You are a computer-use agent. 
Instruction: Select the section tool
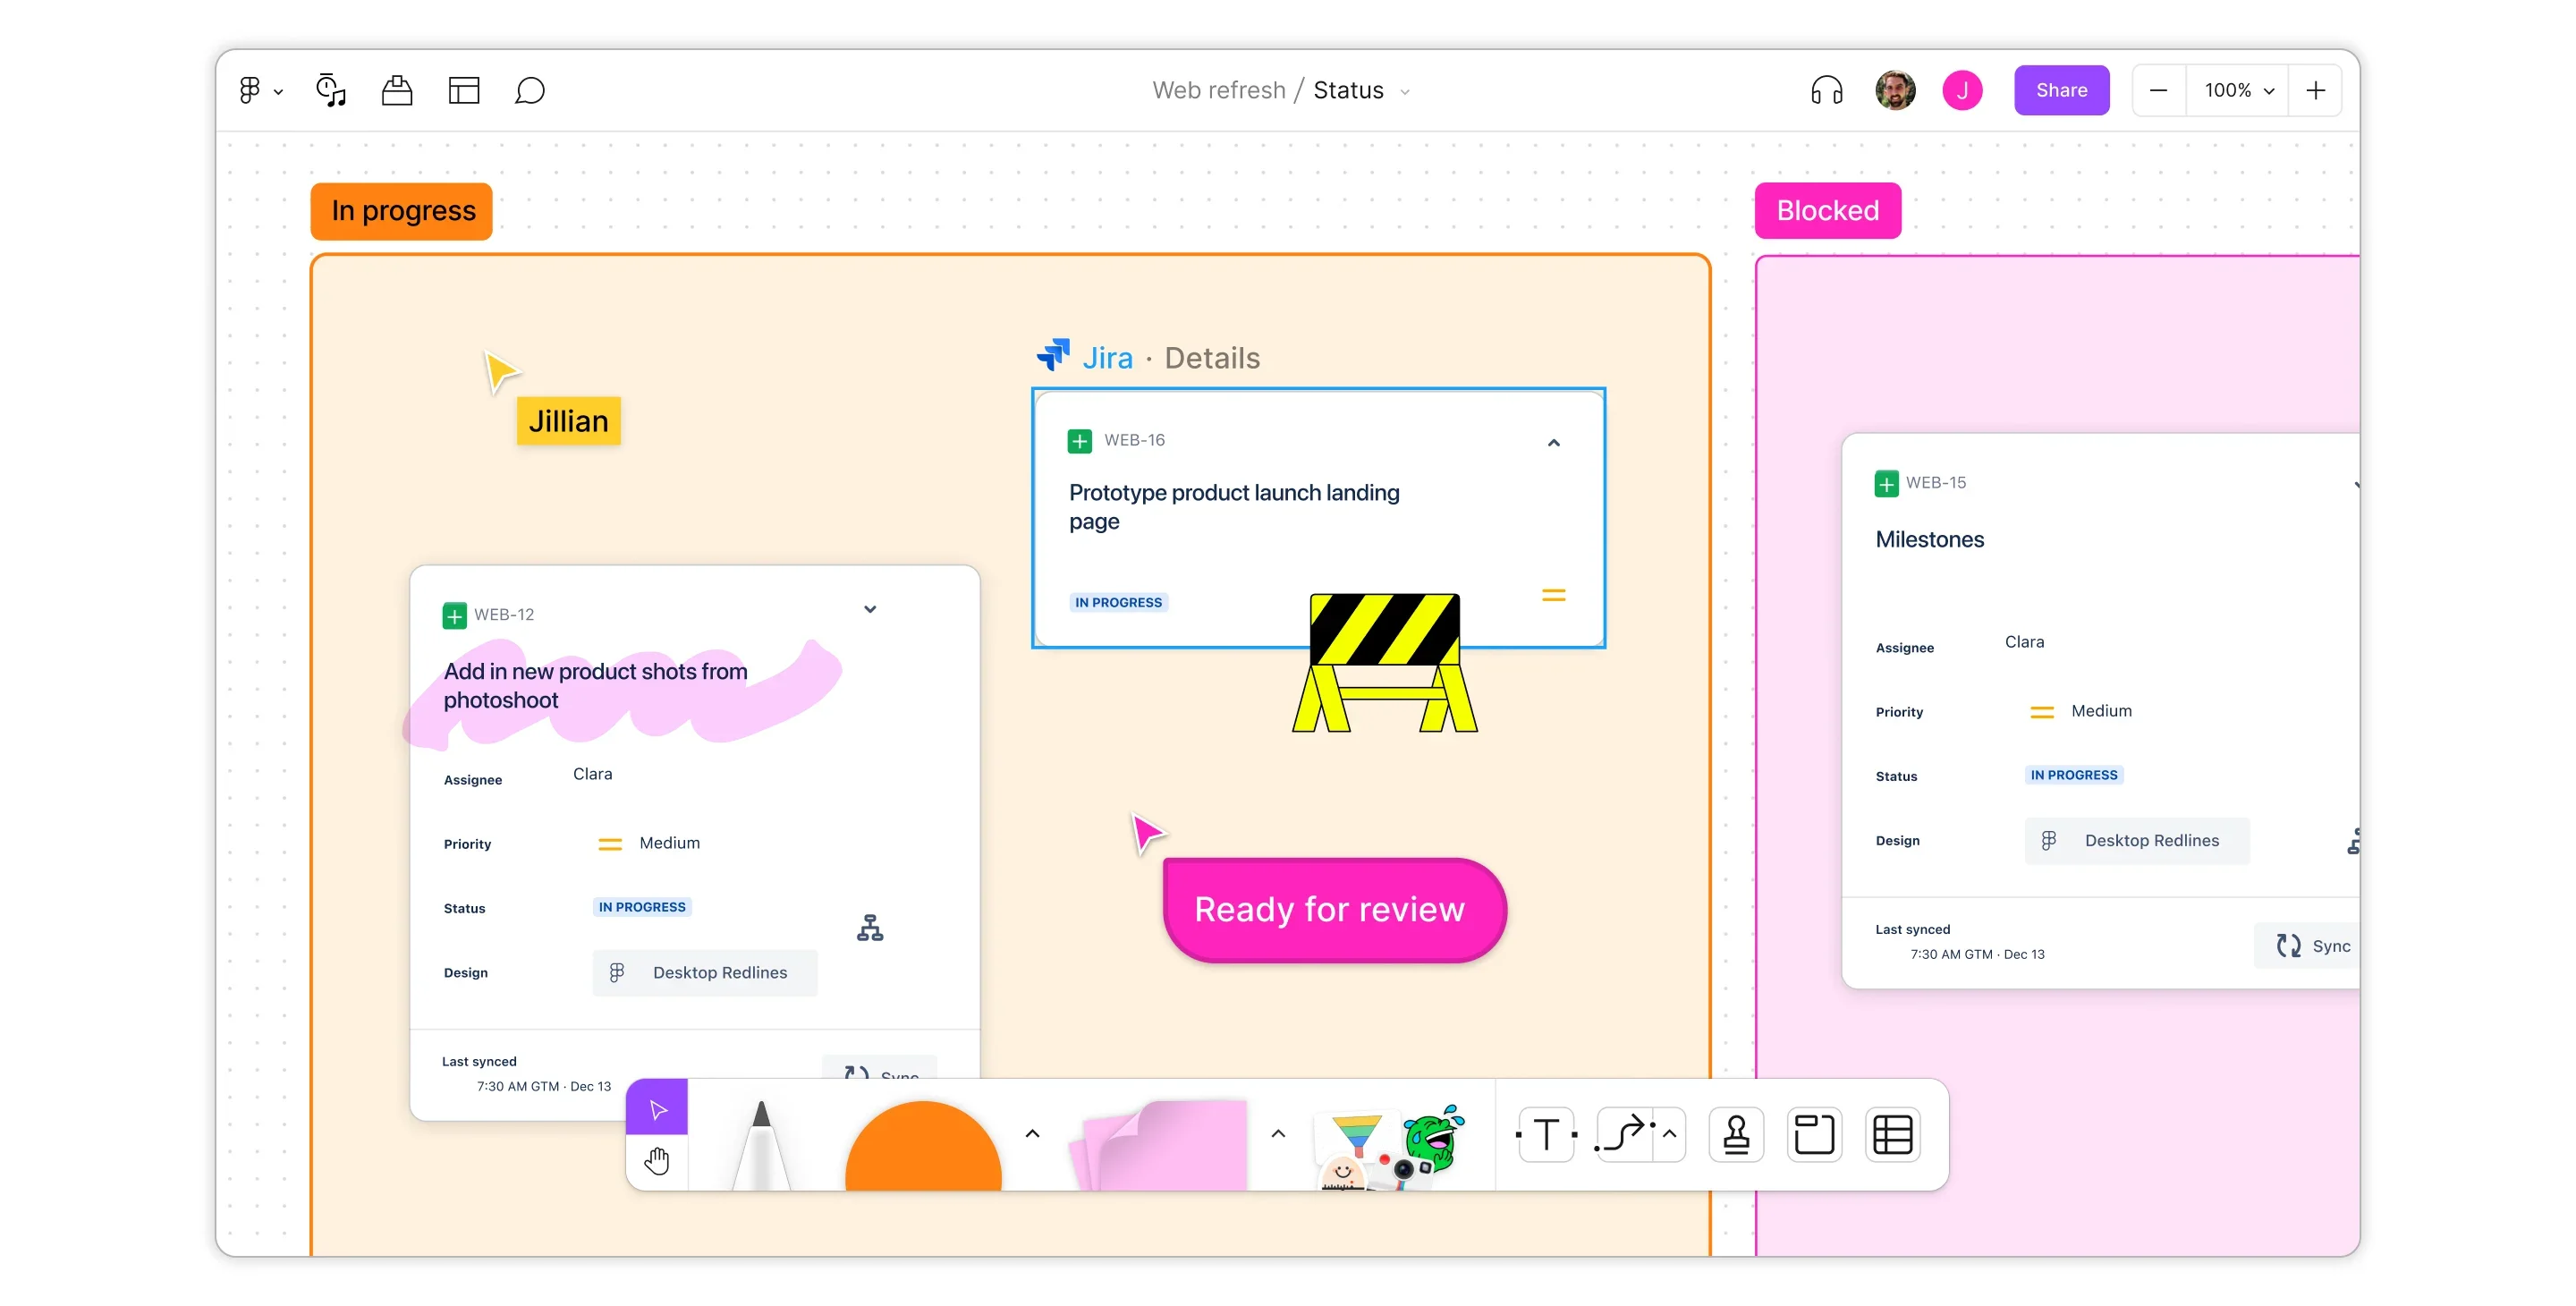point(1815,1134)
